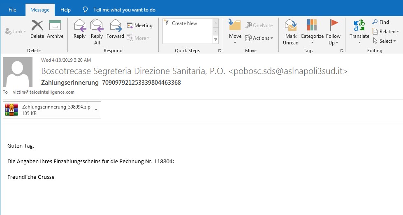Open the Select dropdown

coord(384,41)
